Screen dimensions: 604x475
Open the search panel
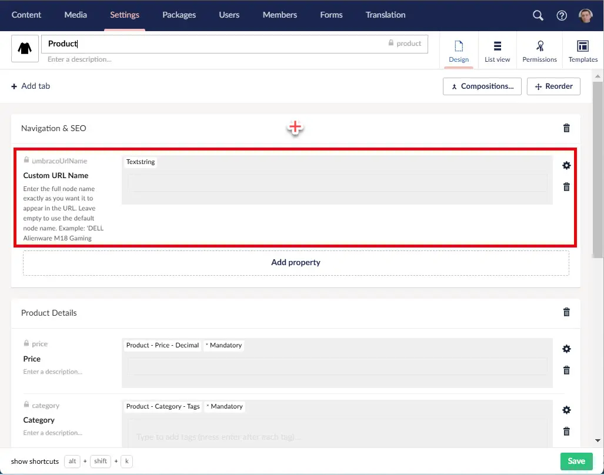pos(537,15)
